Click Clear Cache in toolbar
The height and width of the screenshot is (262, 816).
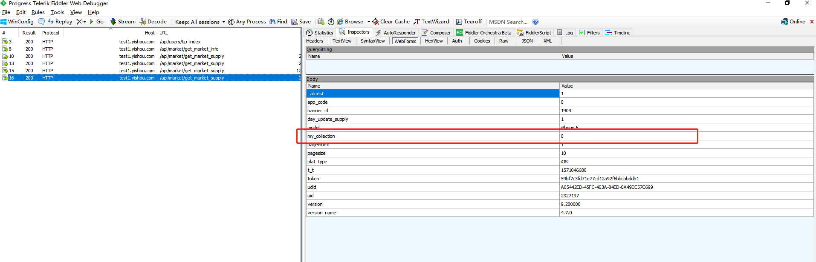pyautogui.click(x=391, y=22)
